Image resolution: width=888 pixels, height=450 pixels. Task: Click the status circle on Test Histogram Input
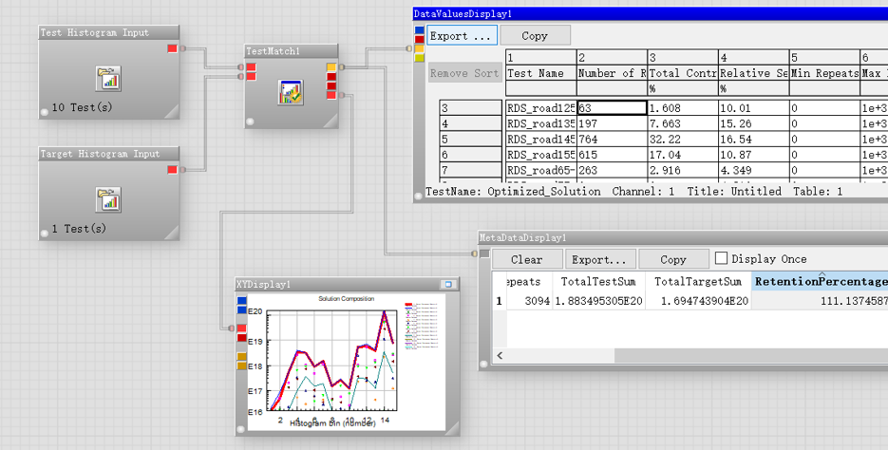pos(45,111)
